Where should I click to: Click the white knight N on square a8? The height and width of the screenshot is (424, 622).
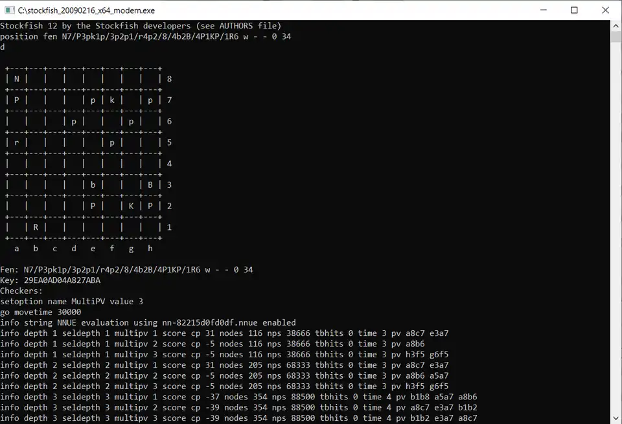(16, 78)
